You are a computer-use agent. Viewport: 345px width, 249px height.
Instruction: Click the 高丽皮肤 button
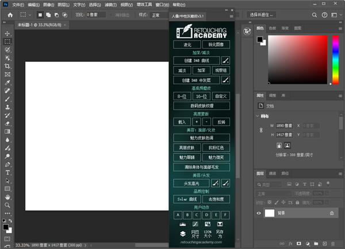(186, 147)
